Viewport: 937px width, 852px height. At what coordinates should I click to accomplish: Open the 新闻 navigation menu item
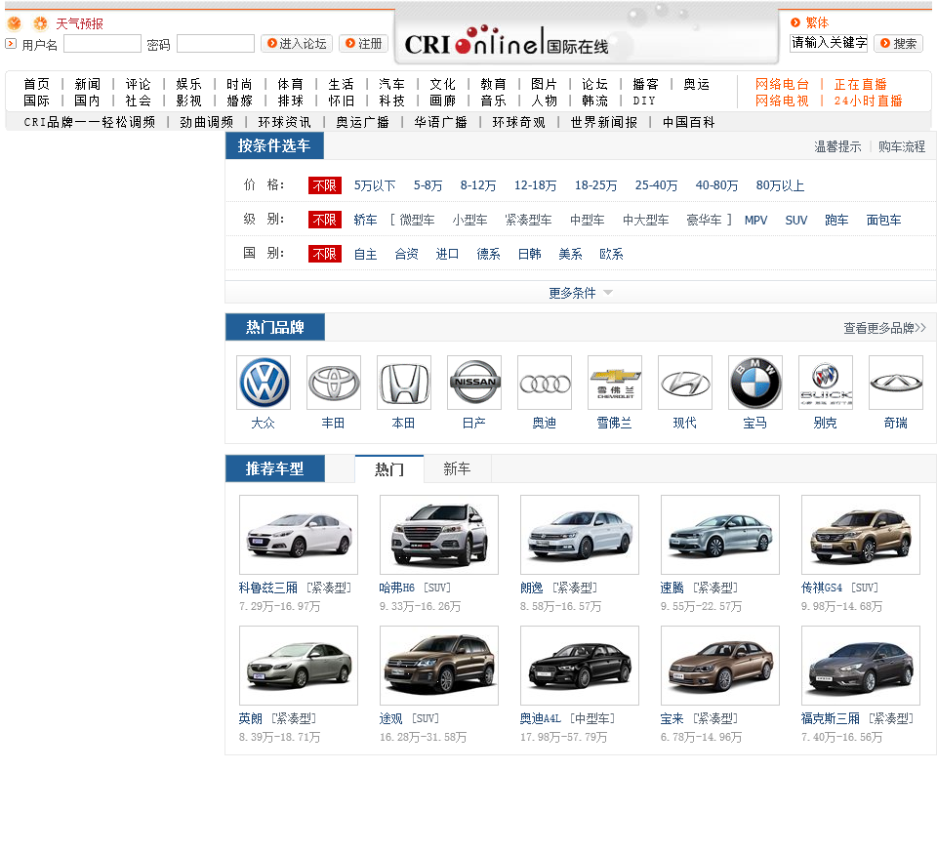pos(87,84)
